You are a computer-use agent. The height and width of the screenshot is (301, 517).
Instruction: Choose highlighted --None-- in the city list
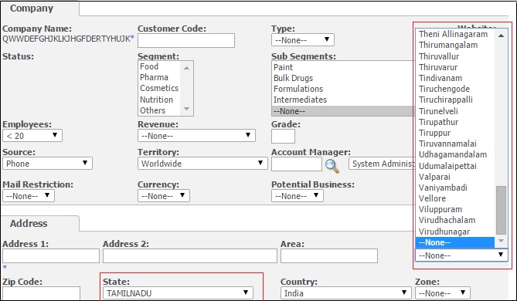click(x=455, y=242)
